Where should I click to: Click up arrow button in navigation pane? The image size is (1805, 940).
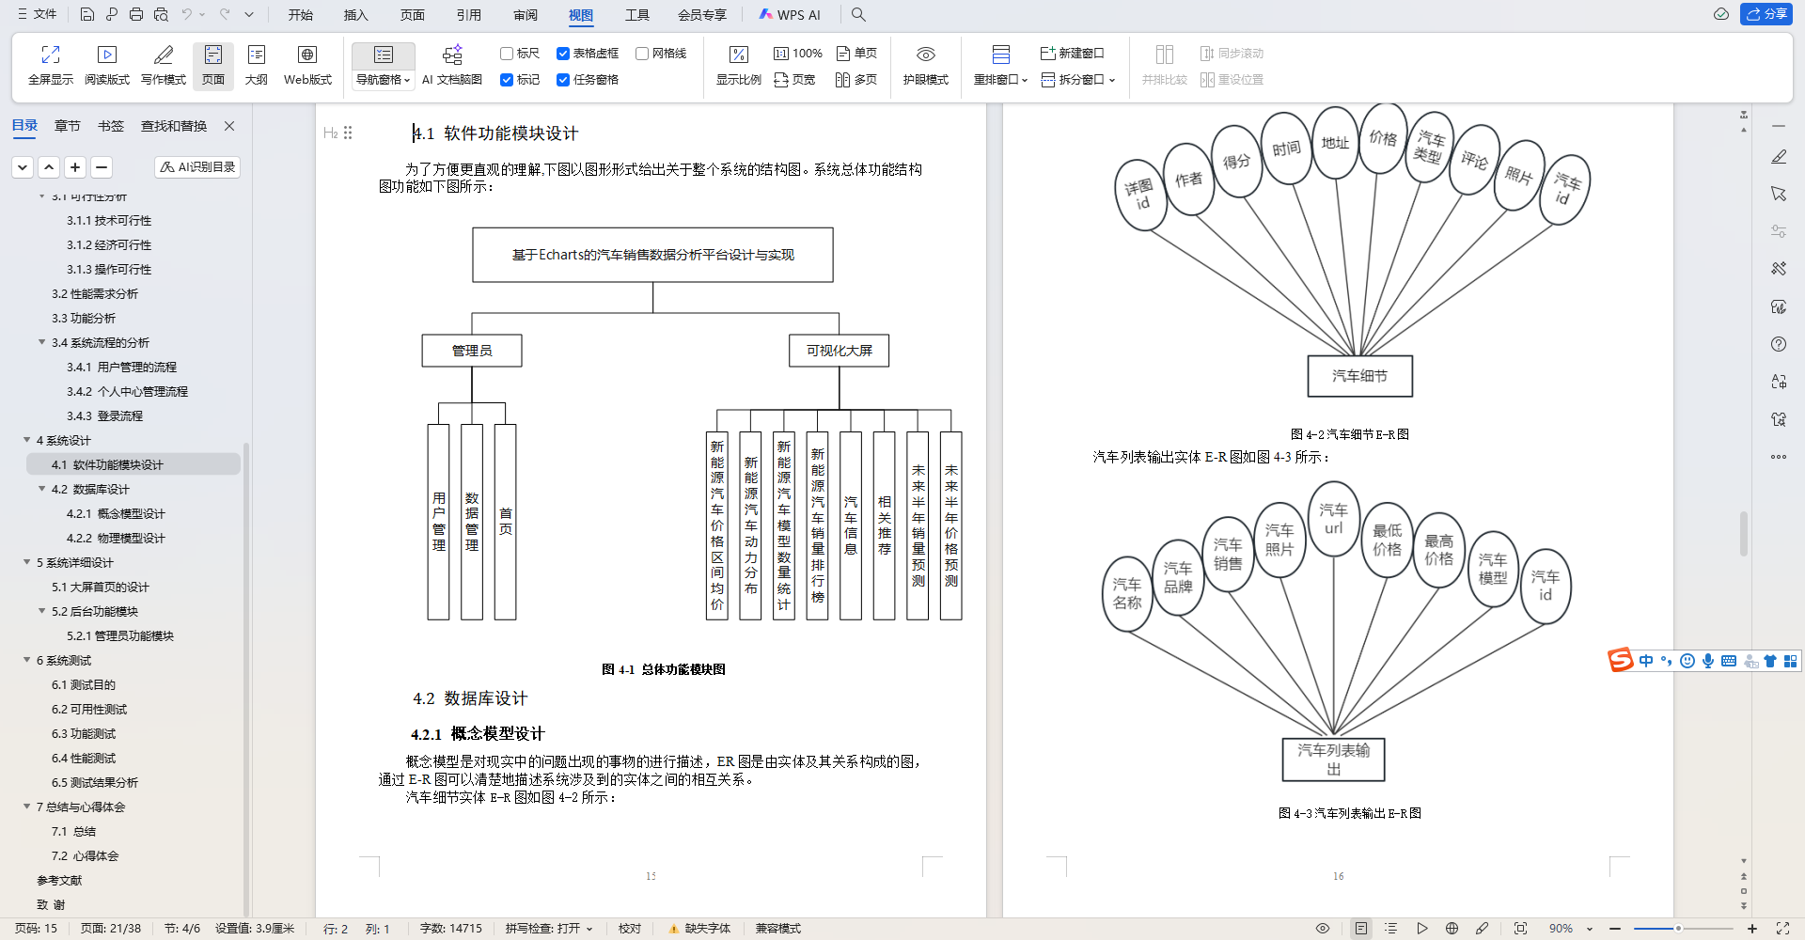(x=49, y=167)
